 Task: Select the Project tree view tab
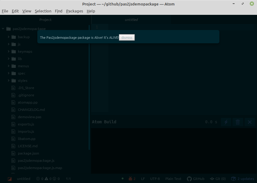pyautogui.click(x=46, y=20)
